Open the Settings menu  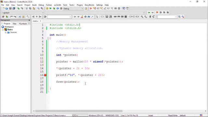point(99,5)
